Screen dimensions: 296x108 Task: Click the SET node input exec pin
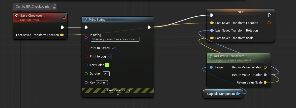(x=212, y=15)
